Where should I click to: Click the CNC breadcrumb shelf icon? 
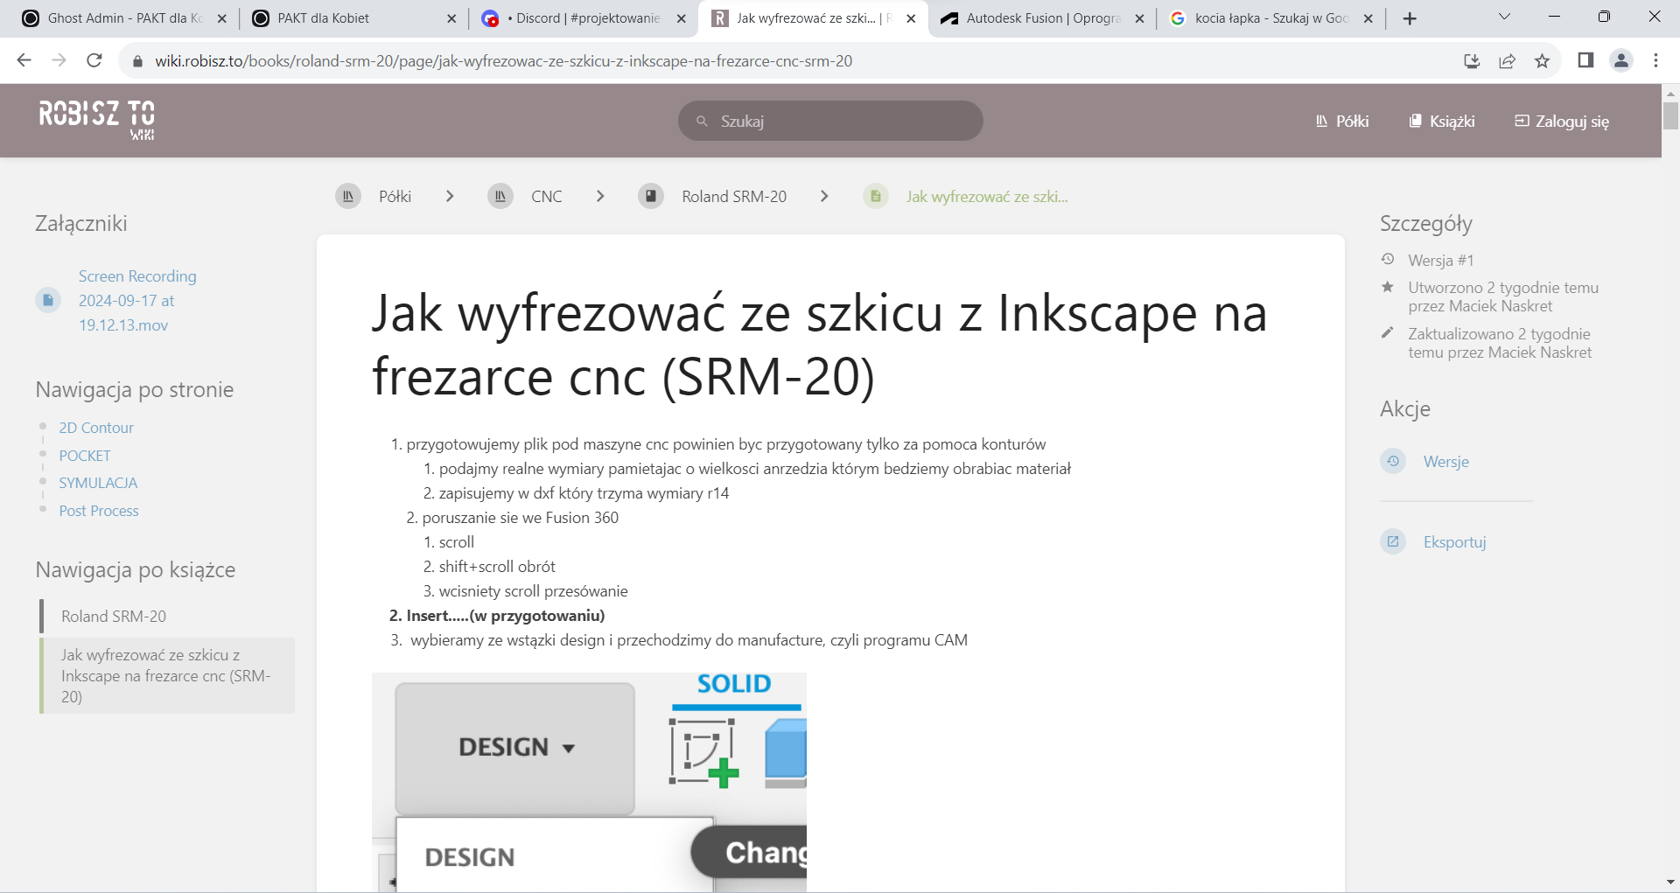(x=500, y=196)
